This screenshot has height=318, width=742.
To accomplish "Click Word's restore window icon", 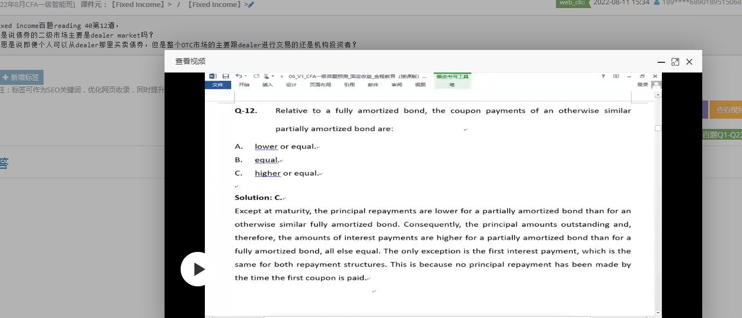I will [x=642, y=76].
